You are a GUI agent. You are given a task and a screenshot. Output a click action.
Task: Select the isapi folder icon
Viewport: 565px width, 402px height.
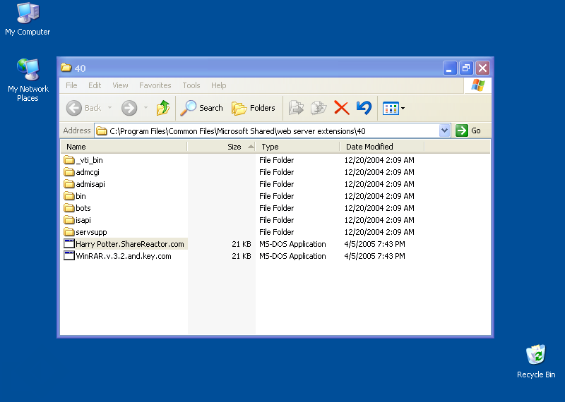point(69,220)
